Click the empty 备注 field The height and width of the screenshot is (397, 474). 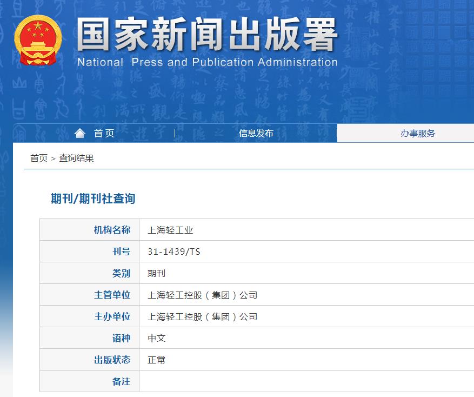pyautogui.click(x=270, y=381)
